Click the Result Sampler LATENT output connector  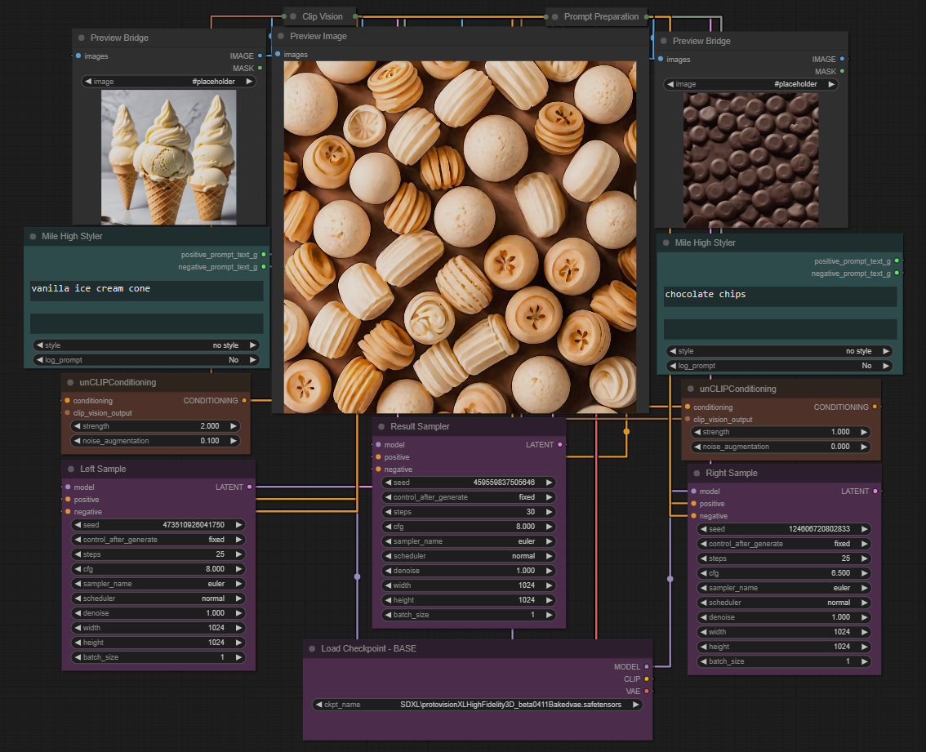[559, 445]
